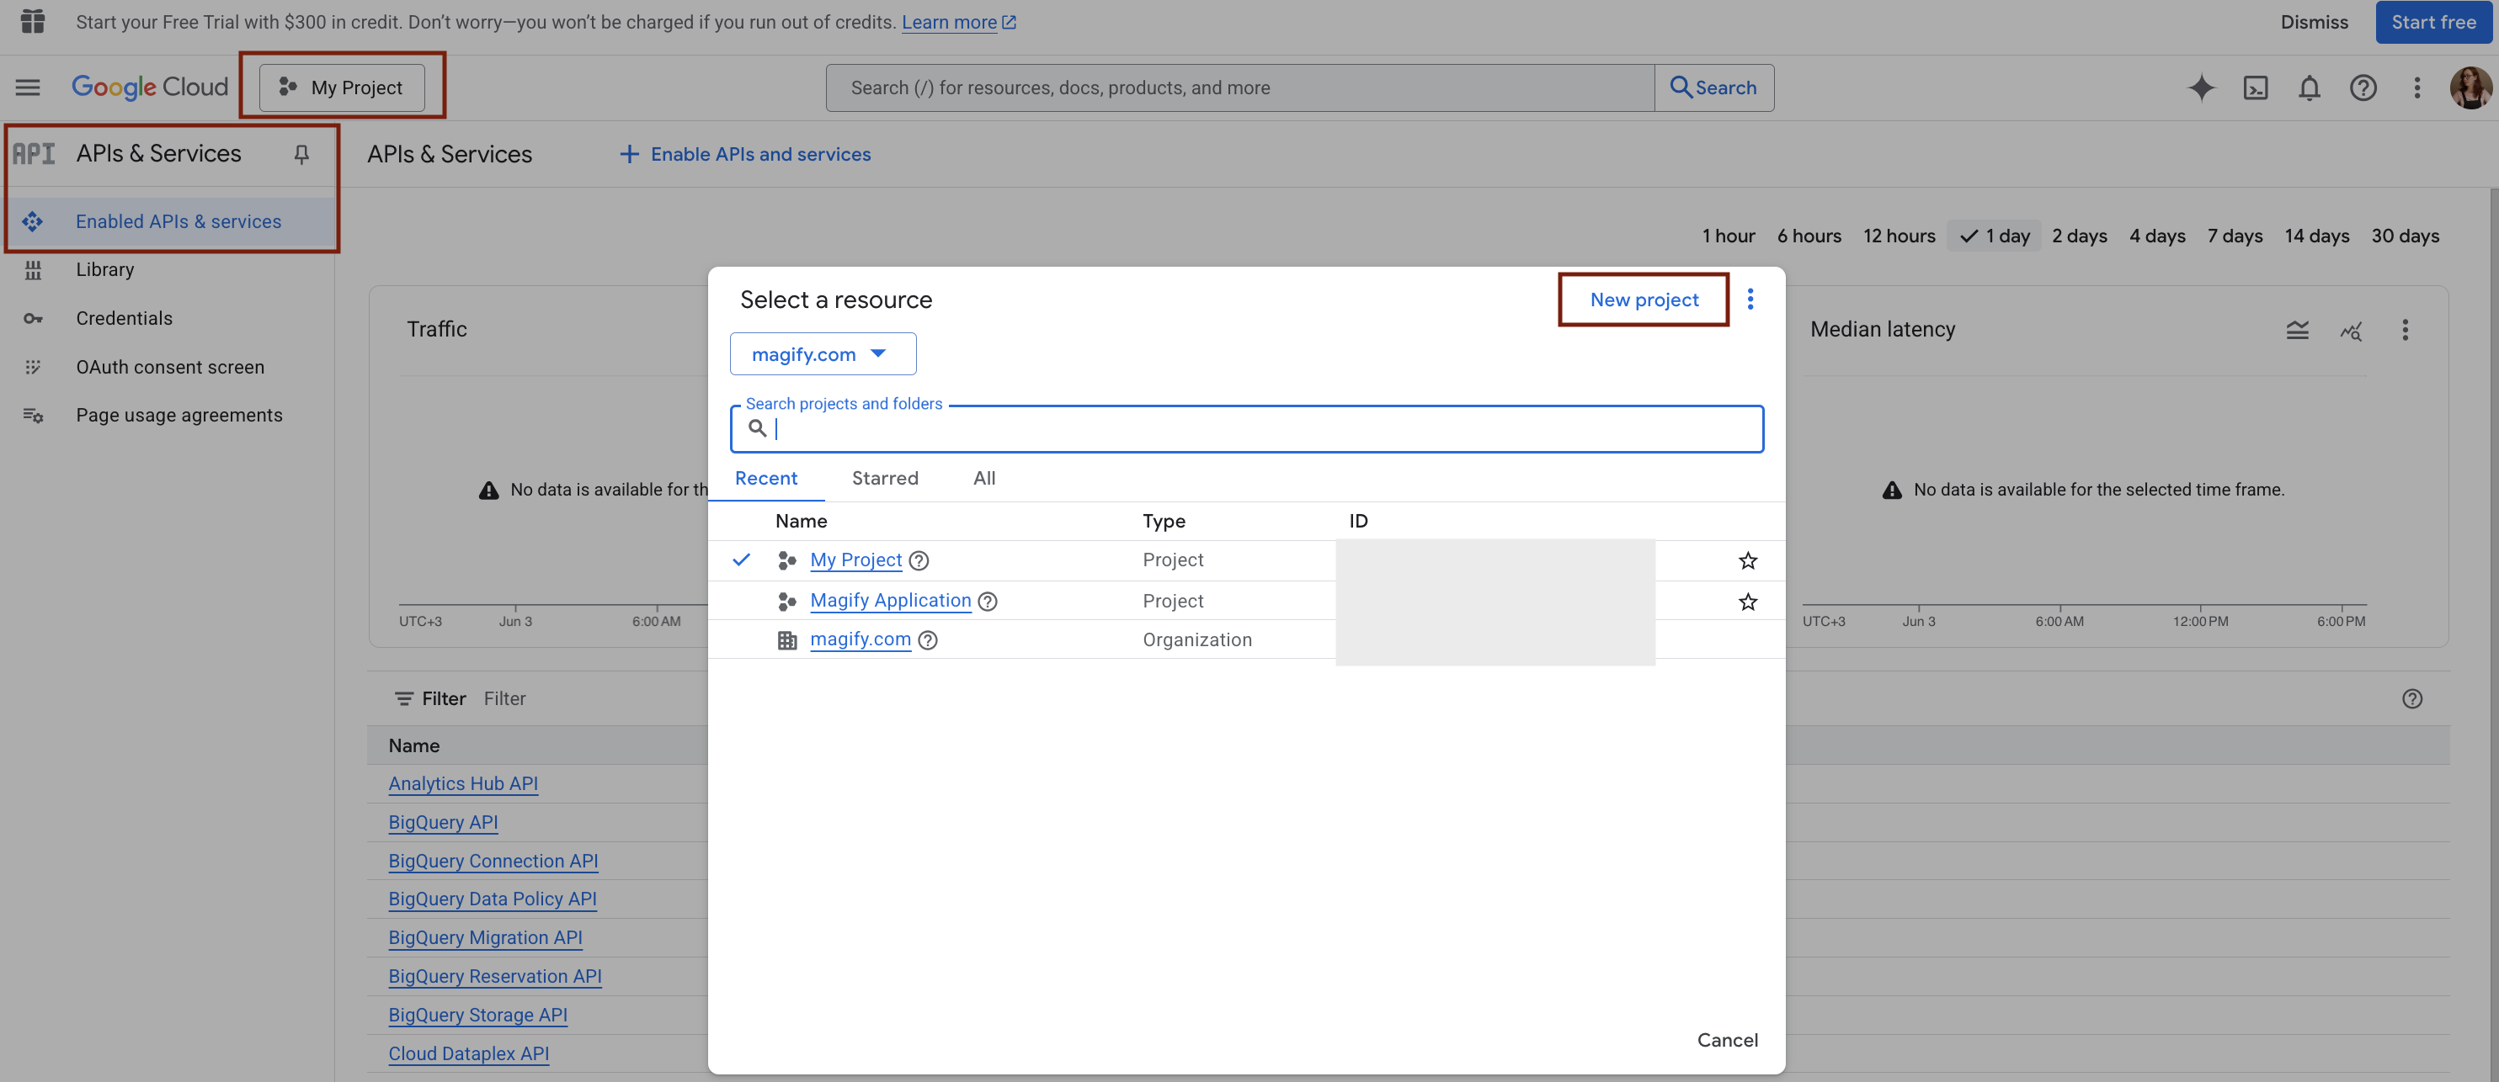The width and height of the screenshot is (2499, 1082).
Task: Click the Gemini sparkle icon
Action: click(2201, 88)
